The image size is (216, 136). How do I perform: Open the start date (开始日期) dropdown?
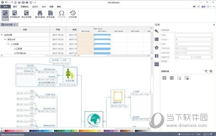tap(194, 48)
